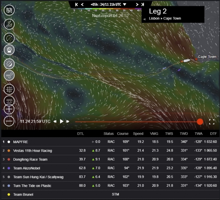The width and height of the screenshot is (220, 200).
Task: Click the green arrow beside Vestas 8.7
Action: [x=93, y=151]
